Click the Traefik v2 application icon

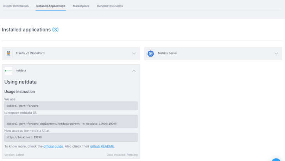(8, 54)
